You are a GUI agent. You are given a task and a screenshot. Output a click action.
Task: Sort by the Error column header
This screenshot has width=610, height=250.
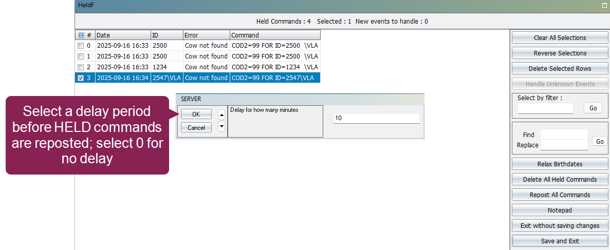206,35
